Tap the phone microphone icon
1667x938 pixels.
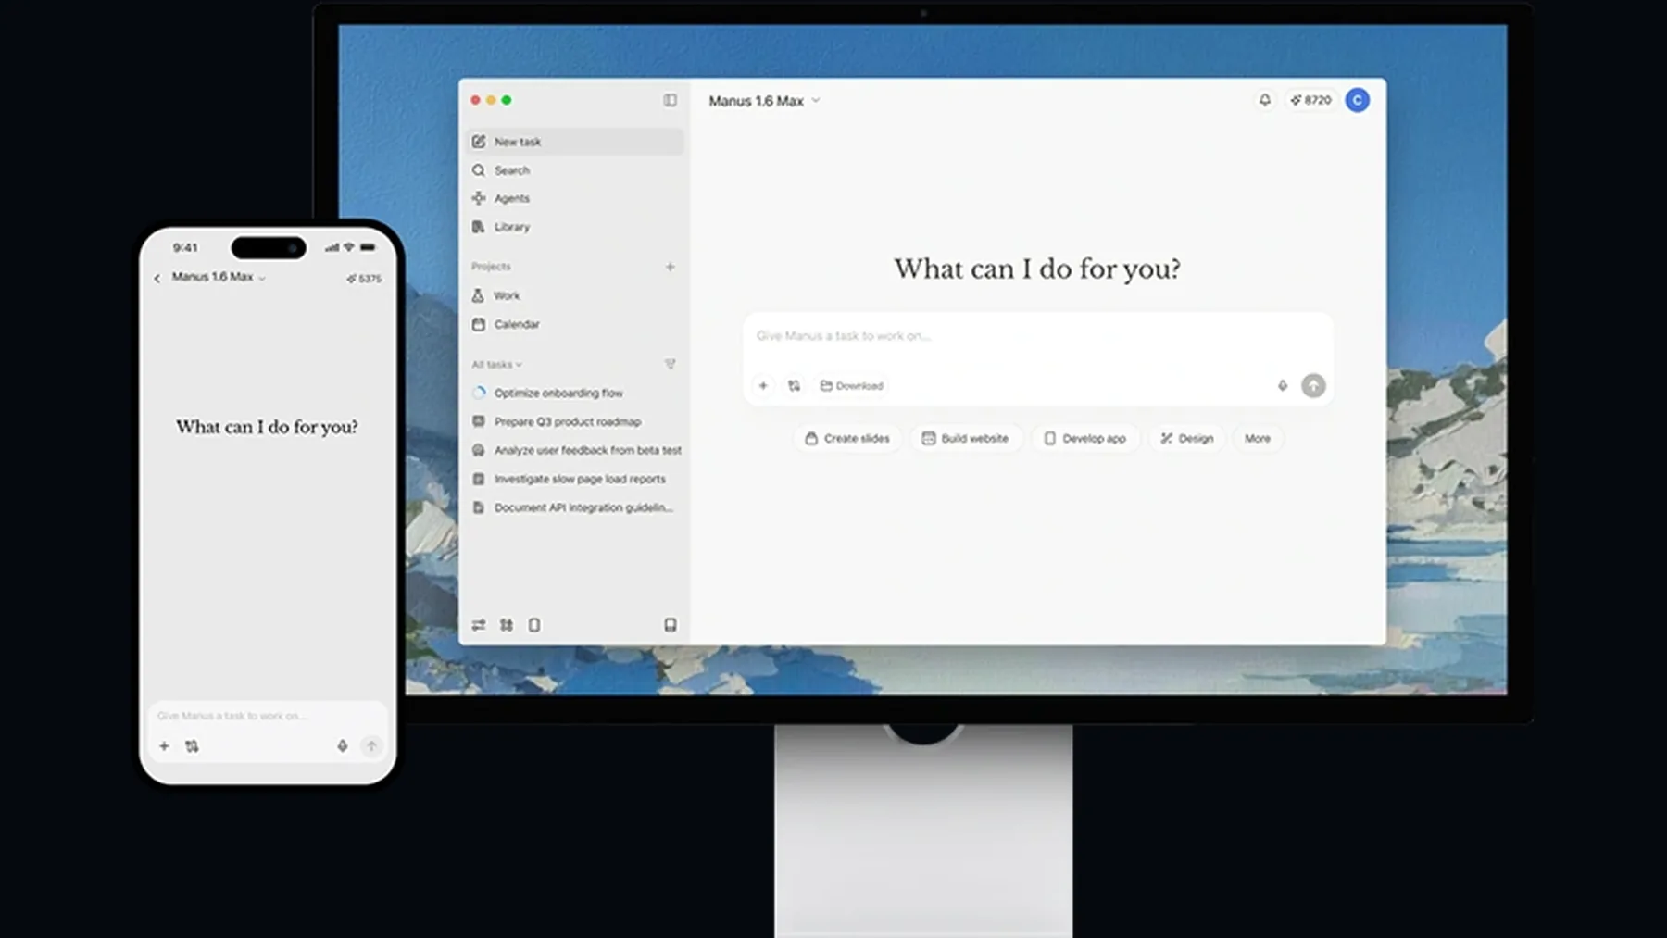tap(342, 746)
